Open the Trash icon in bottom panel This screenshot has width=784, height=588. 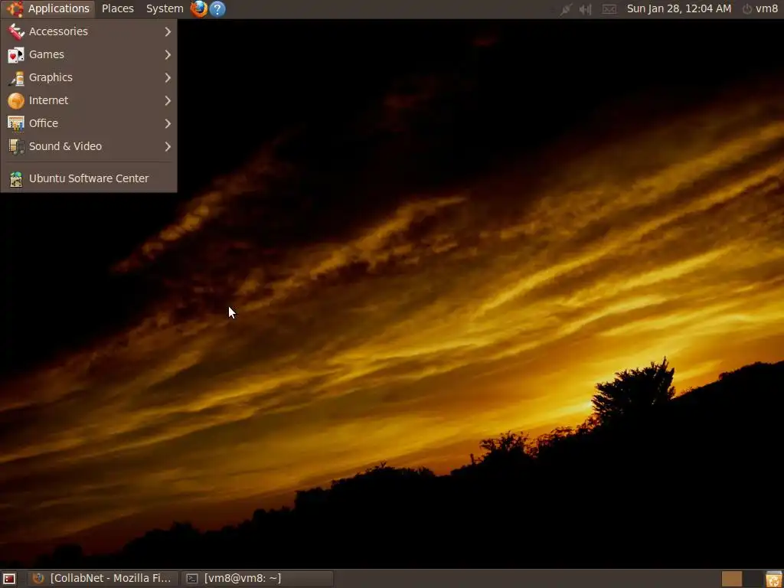773,579
